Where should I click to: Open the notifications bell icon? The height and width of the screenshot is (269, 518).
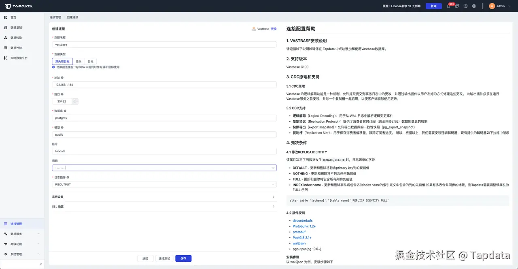click(448, 6)
